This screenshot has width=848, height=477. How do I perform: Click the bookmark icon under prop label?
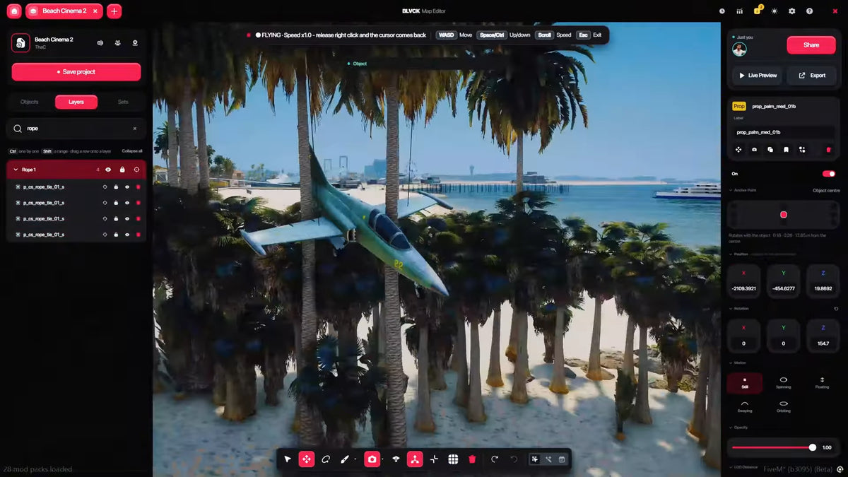point(786,150)
